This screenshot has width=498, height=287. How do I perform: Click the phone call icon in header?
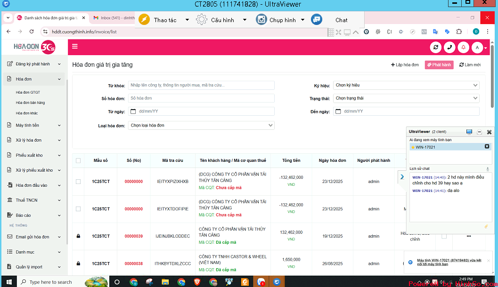(449, 48)
